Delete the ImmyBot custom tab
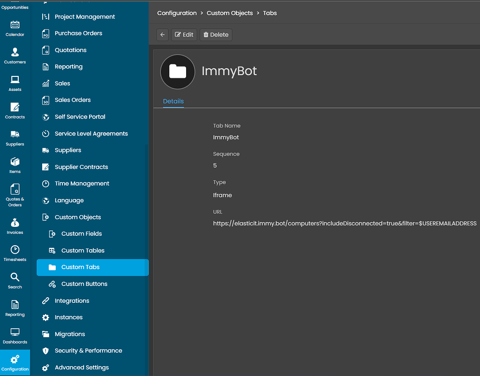Viewport: 480px width, 376px height. coord(216,34)
